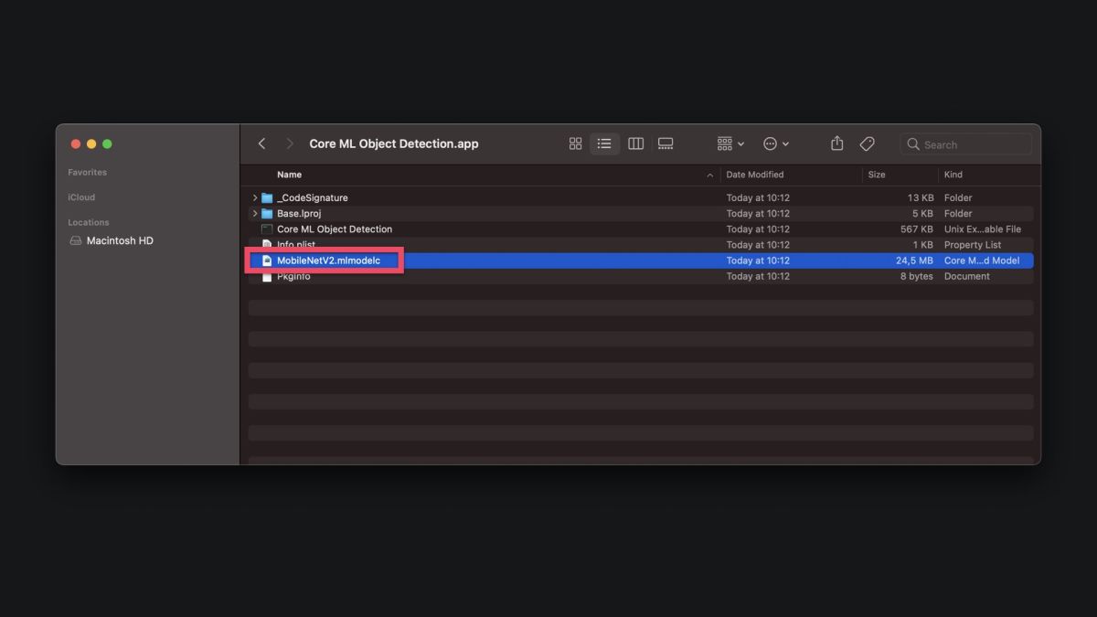Switch to icon grid view
Screen dimensions: 1097x617
tap(575, 144)
